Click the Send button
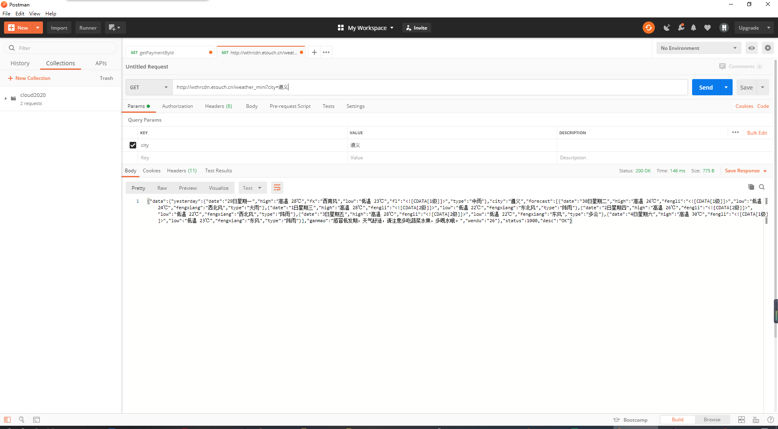The width and height of the screenshot is (778, 429). coord(706,87)
